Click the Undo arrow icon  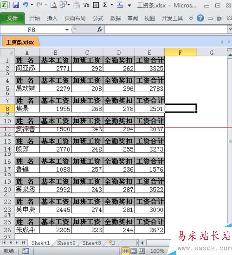pos(25,5)
